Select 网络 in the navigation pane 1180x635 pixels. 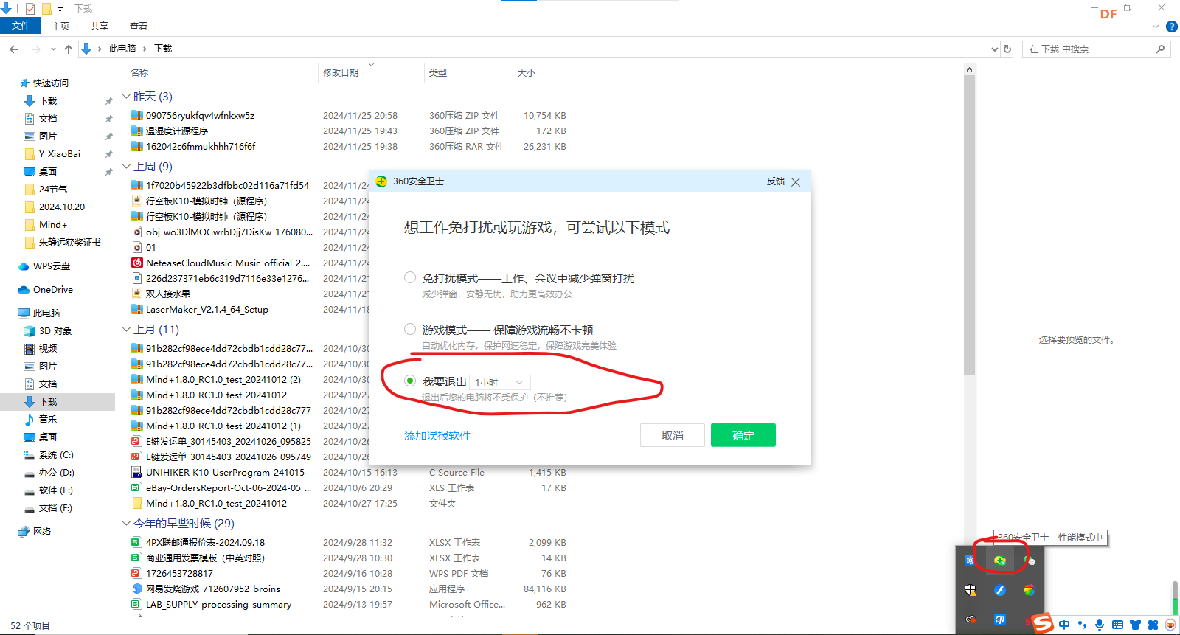click(41, 532)
